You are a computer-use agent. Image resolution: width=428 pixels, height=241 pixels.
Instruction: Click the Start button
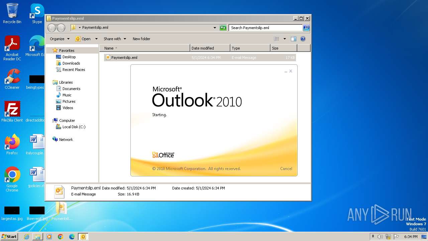click(x=9, y=237)
